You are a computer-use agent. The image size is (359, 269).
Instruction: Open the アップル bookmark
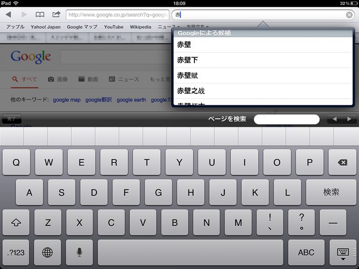(15, 27)
